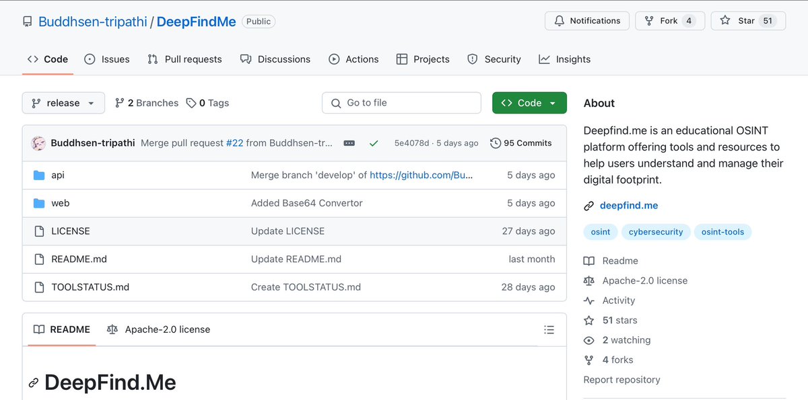
Task: Open the Readme link in About
Action: tap(611, 261)
